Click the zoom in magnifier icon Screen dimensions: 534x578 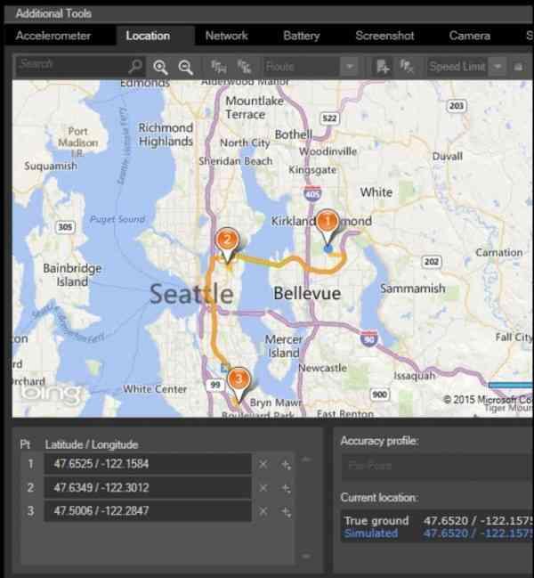[160, 67]
